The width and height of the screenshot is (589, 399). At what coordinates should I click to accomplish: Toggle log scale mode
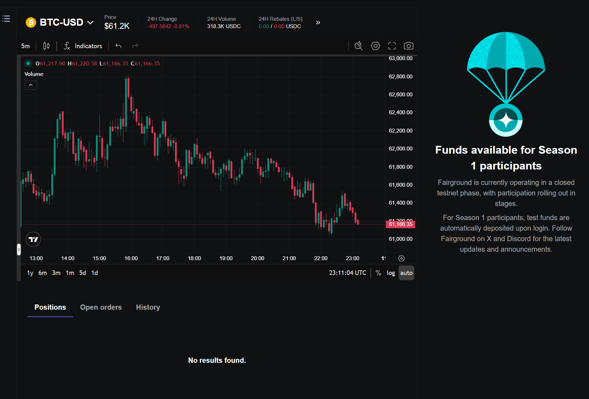[x=391, y=273]
